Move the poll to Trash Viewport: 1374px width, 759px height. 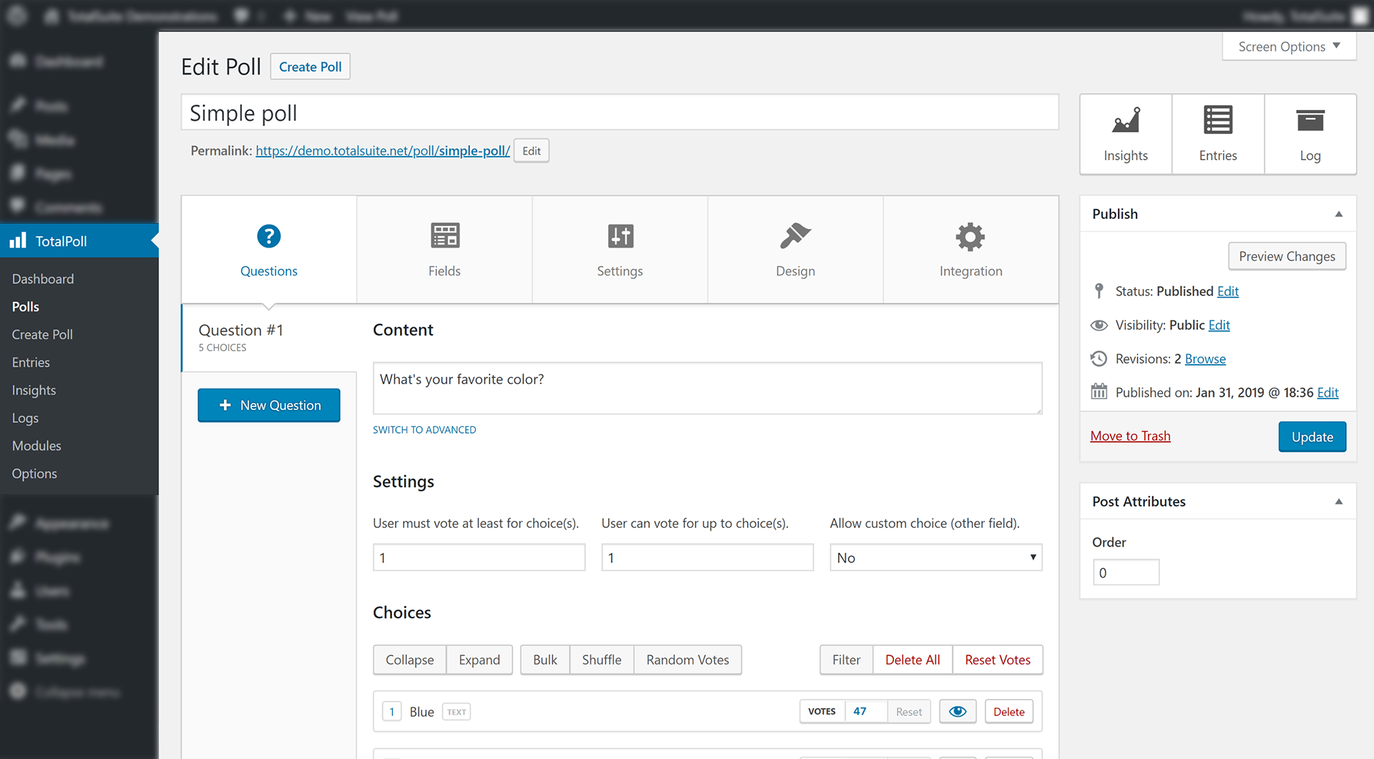[1130, 436]
